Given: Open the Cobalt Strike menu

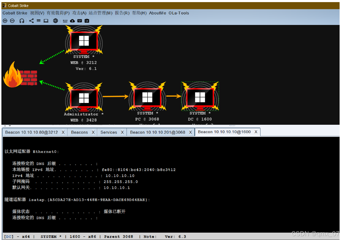Looking at the screenshot, I should (15, 13).
